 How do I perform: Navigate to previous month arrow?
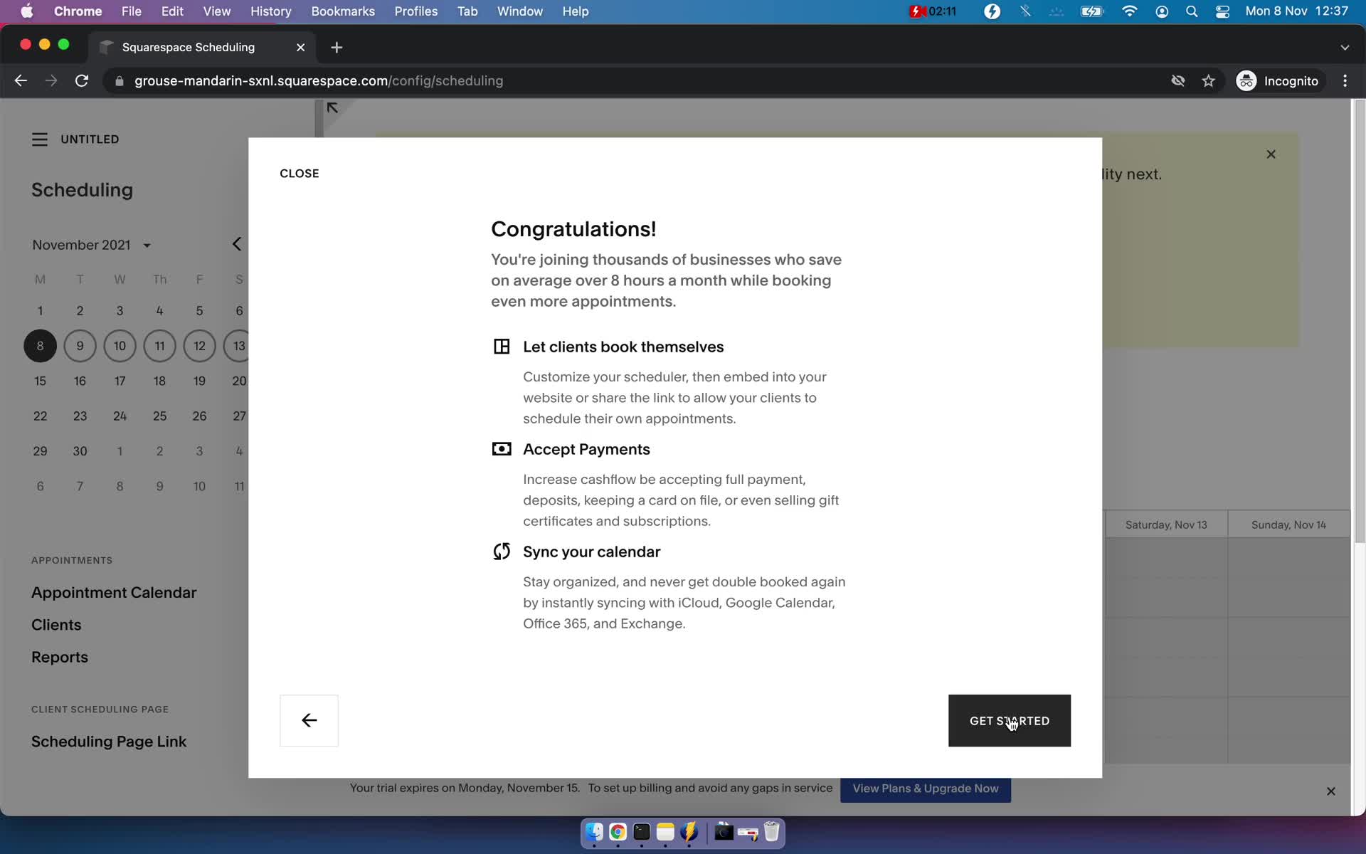coord(237,244)
